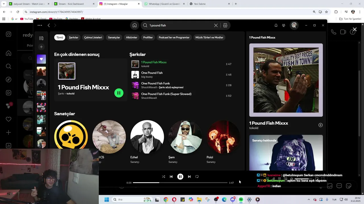Toggle repeat in player
This screenshot has height=204, width=364.
pyautogui.click(x=197, y=177)
